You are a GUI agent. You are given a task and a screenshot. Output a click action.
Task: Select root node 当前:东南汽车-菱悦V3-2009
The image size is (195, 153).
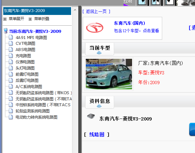click(x=35, y=31)
